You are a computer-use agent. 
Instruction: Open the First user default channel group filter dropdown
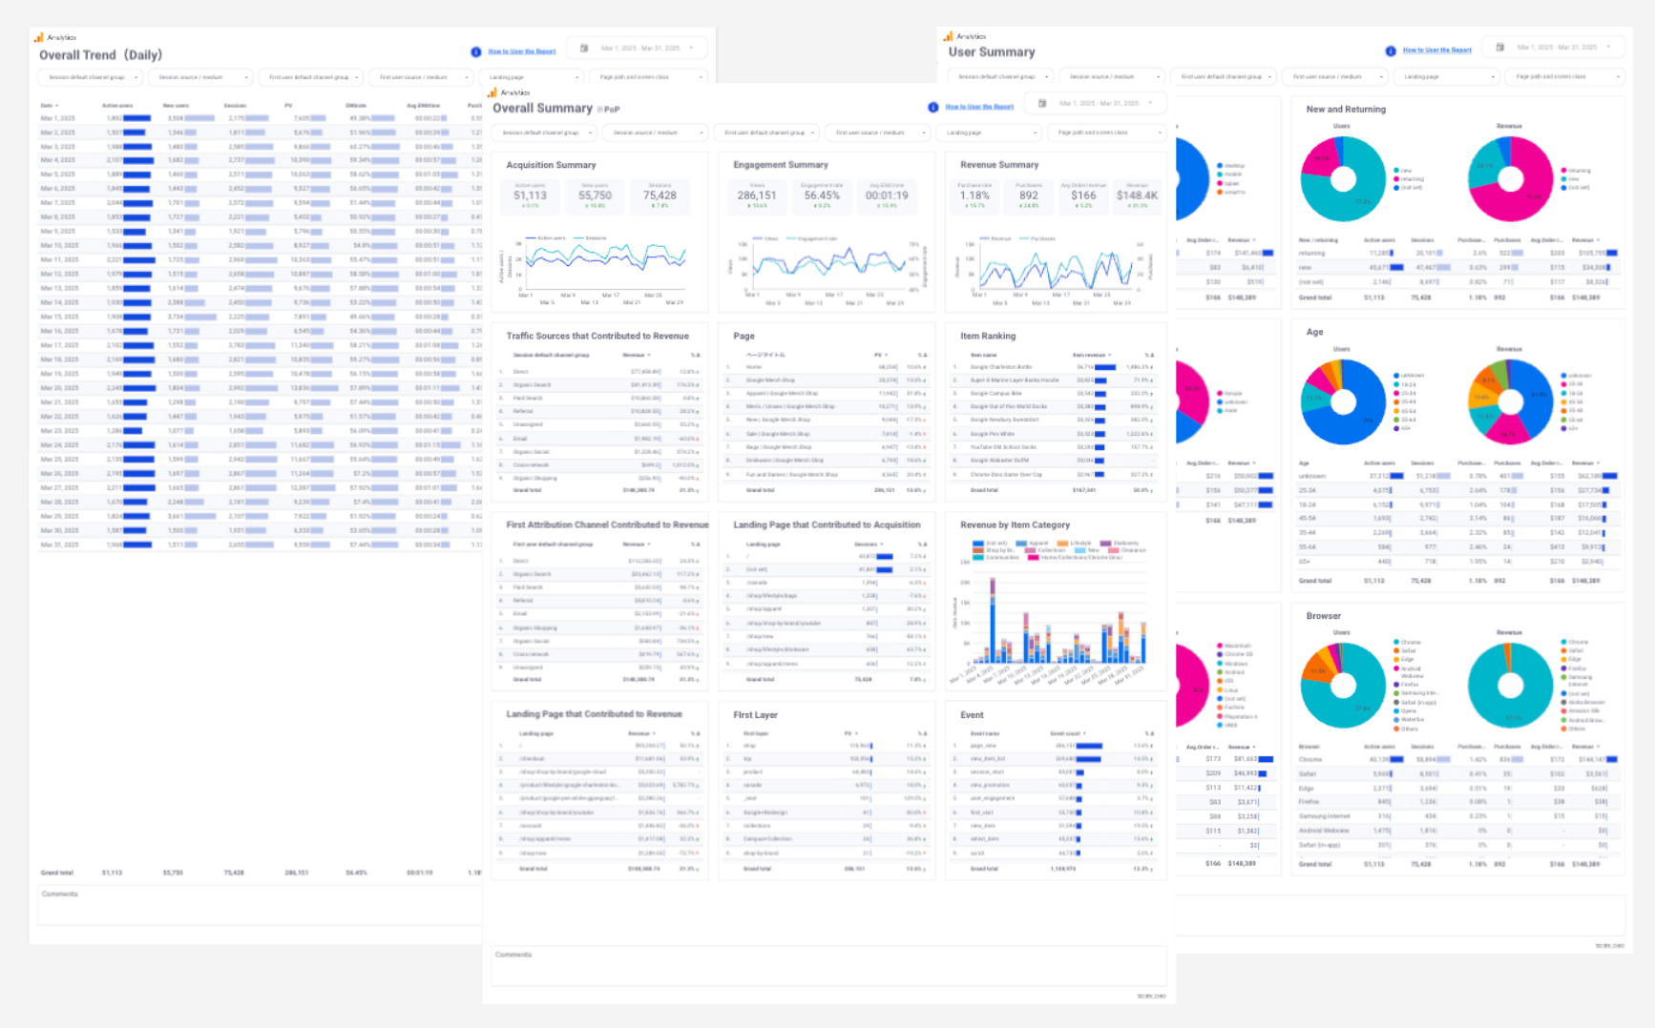coord(765,133)
